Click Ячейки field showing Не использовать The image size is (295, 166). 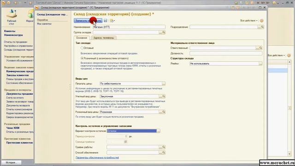224,64
